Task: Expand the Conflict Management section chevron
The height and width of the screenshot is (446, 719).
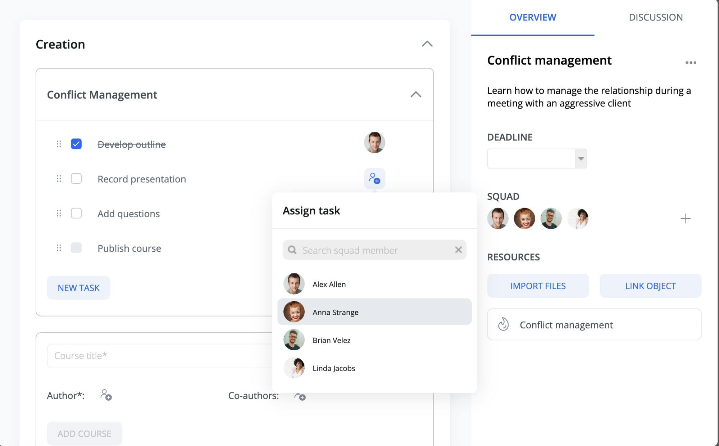Action: click(415, 95)
